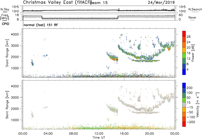The image size is (202, 139).
Task: Click the '2000' range tick of the Velocity panel
Action: point(15,109)
